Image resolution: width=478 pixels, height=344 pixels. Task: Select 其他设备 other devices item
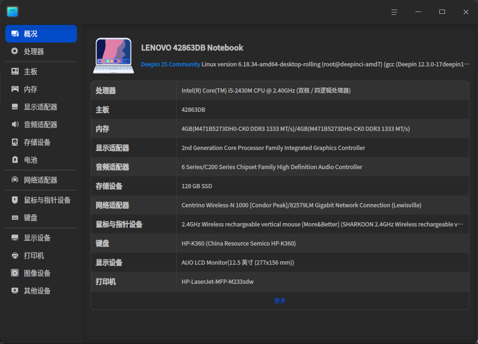(41, 290)
